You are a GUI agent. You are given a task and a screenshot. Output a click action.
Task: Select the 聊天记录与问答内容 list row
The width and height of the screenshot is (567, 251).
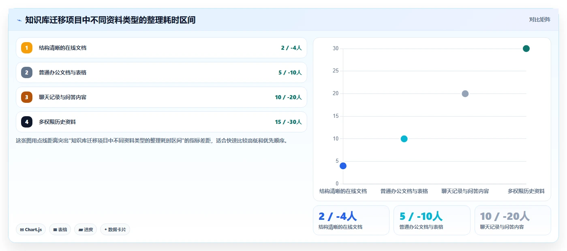[161, 97]
